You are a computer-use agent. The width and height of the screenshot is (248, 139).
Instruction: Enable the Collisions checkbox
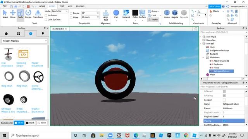(46, 15)
